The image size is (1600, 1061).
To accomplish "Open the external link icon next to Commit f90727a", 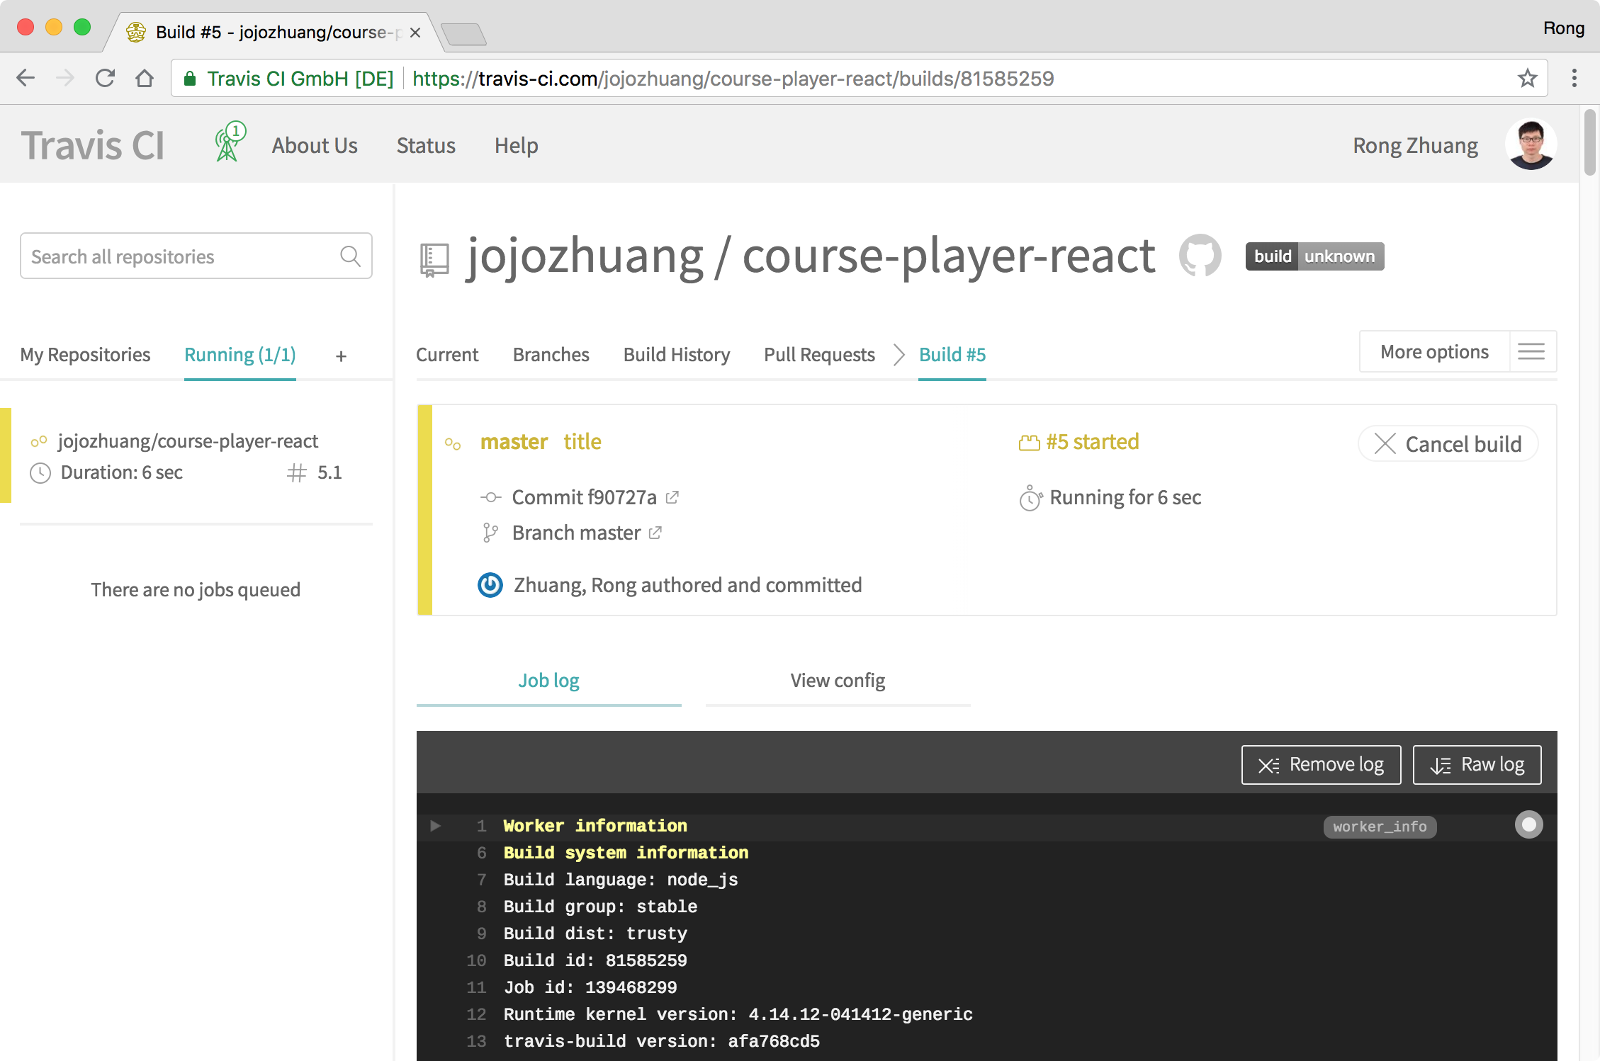I will tap(672, 497).
